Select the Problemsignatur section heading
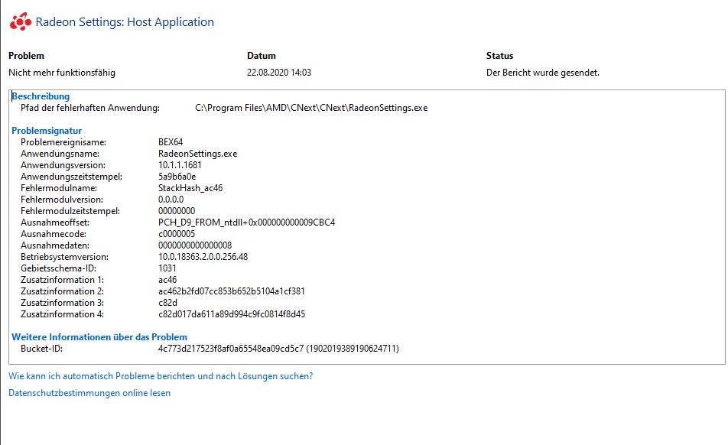 [47, 131]
